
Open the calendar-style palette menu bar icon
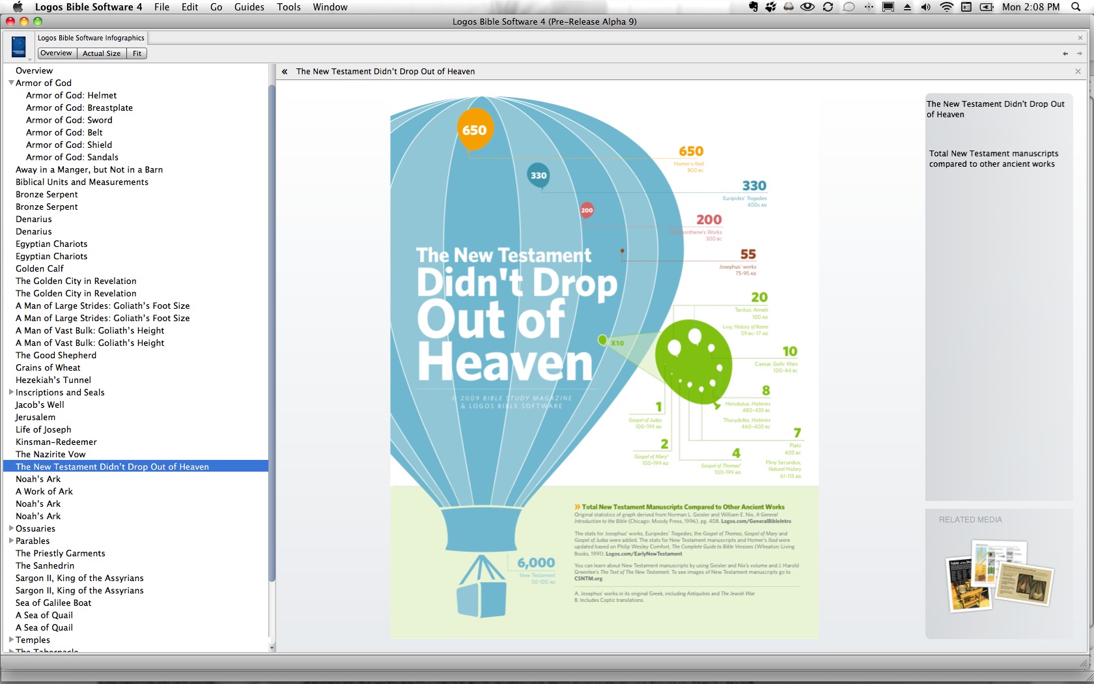(x=966, y=7)
